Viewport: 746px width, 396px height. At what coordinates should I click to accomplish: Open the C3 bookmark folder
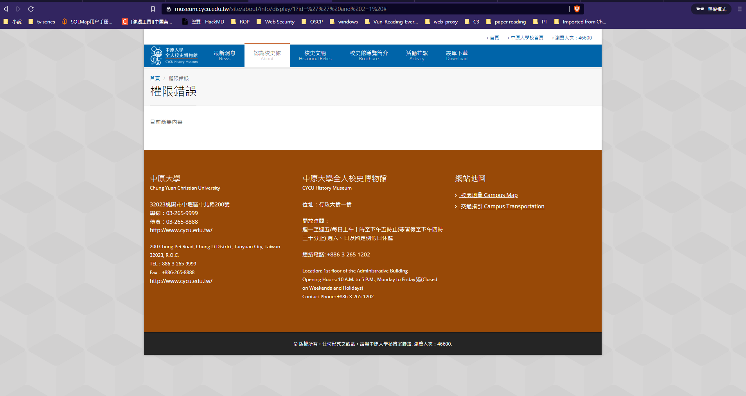click(x=472, y=22)
